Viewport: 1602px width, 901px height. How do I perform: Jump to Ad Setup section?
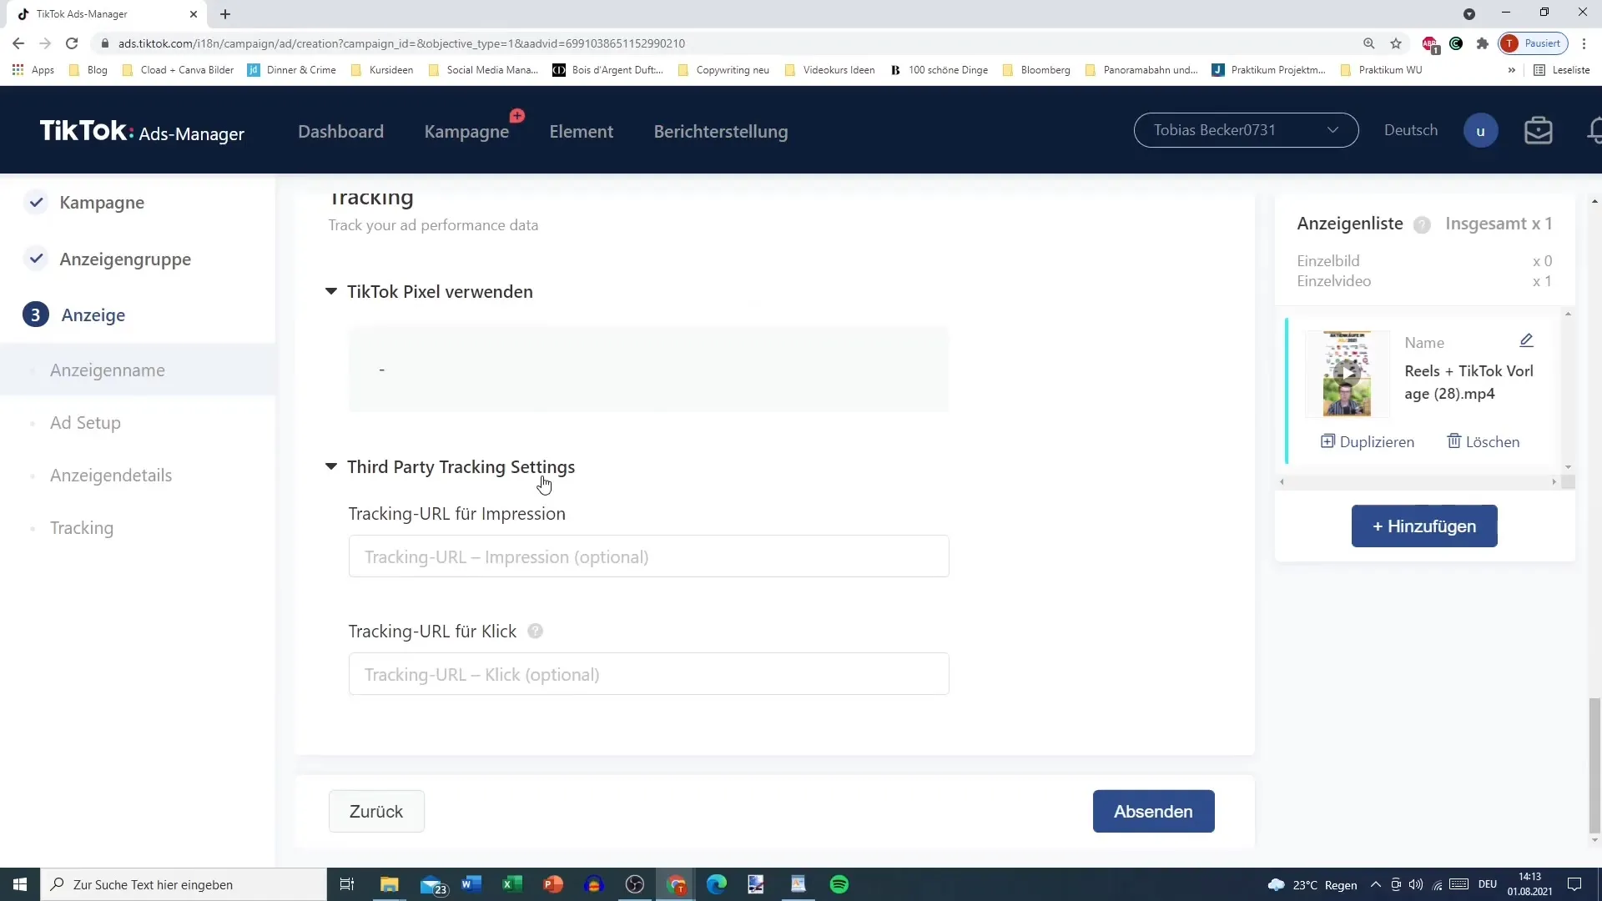85,423
